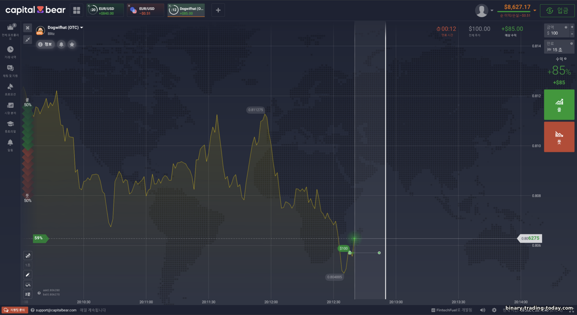Switch to the EUR/USD +$840.00 tab
Viewport: 577px width, 315px height.
(105, 10)
